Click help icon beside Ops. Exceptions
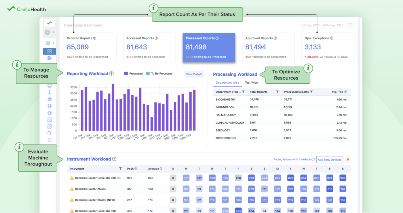Image resolution: width=403 pixels, height=213 pixels. pyautogui.click(x=332, y=38)
